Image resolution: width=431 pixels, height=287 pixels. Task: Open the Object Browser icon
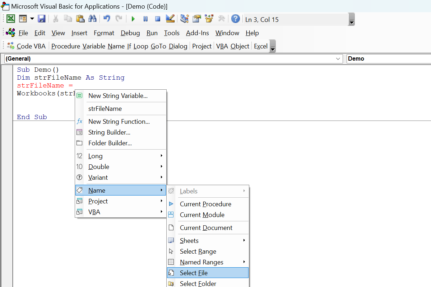(209, 19)
